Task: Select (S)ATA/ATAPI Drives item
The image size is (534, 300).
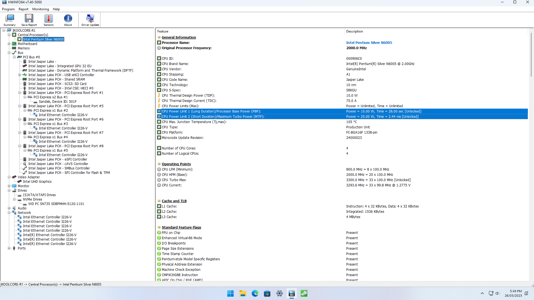Action: coord(39,195)
